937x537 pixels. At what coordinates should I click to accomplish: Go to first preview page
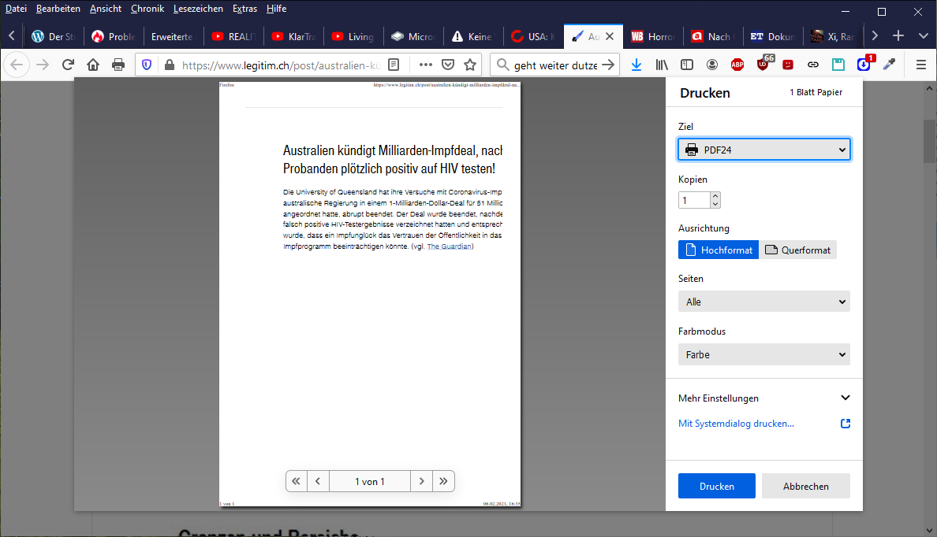click(x=297, y=481)
